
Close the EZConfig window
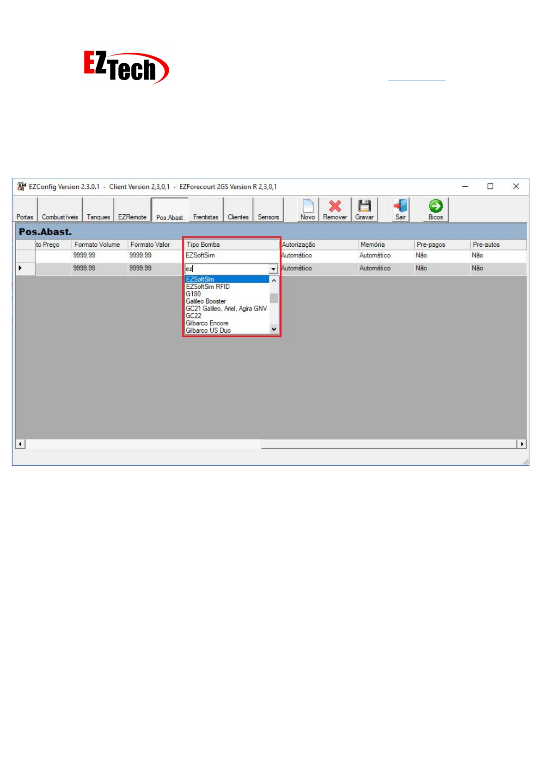pyautogui.click(x=516, y=186)
